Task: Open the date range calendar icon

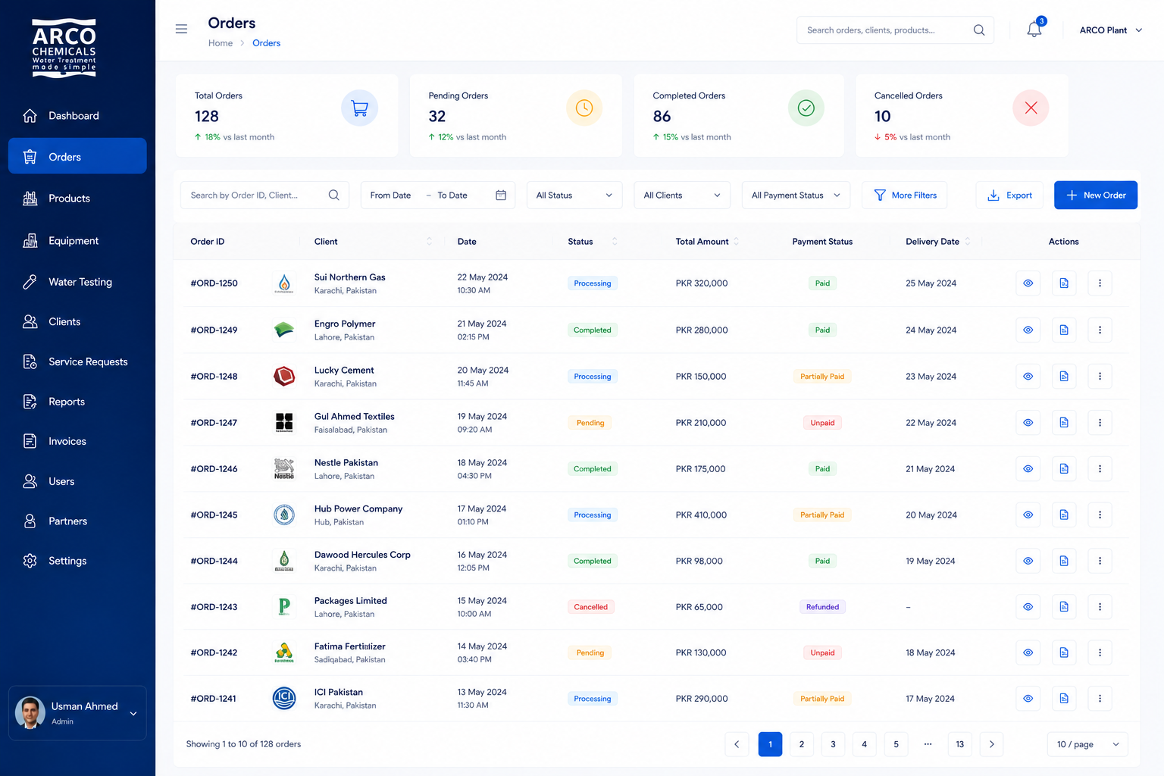Action: [501, 196]
